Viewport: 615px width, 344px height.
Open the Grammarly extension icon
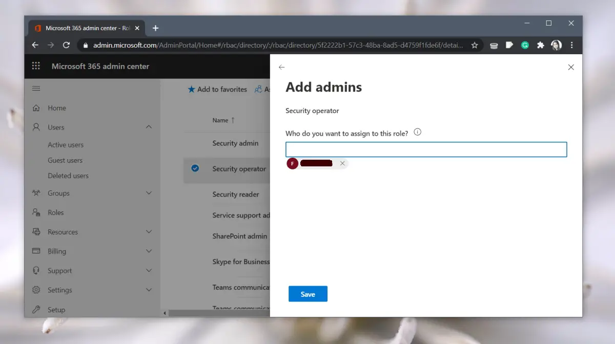[x=525, y=45]
